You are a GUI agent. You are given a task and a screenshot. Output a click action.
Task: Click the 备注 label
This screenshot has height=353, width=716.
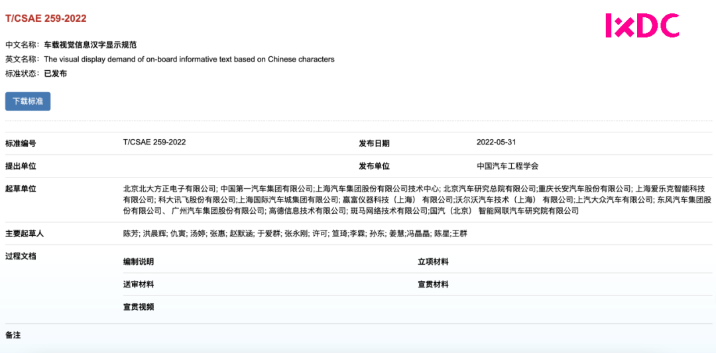pyautogui.click(x=13, y=335)
